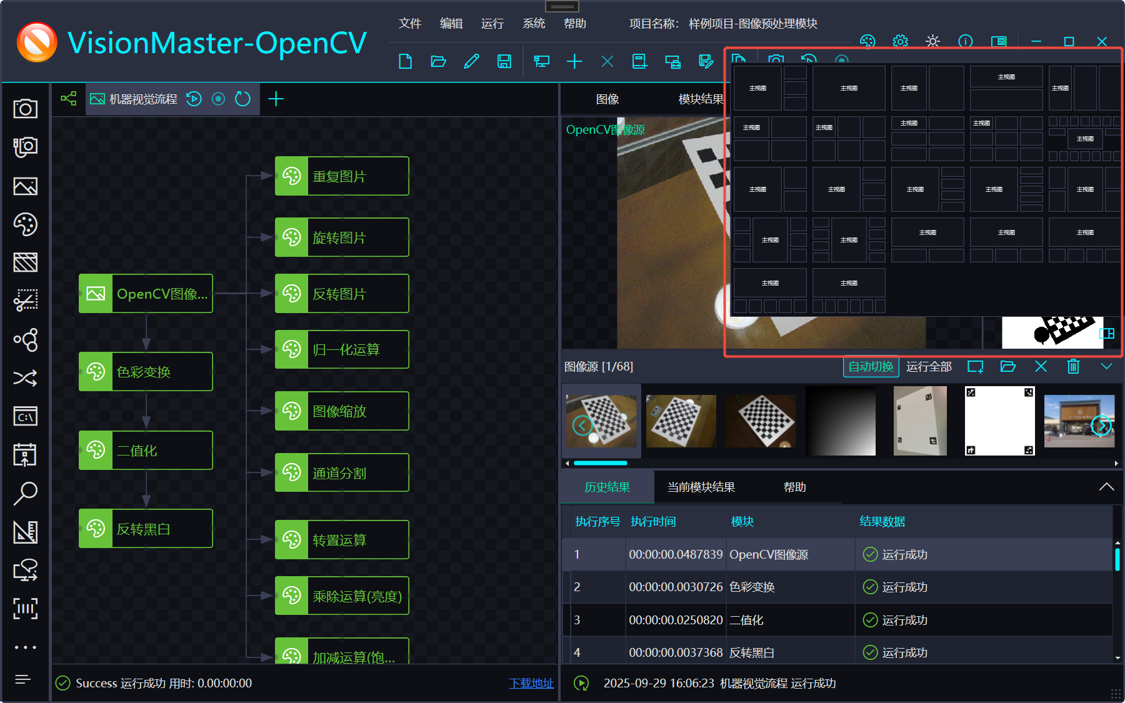Click the flow share-nodes icon

68,98
